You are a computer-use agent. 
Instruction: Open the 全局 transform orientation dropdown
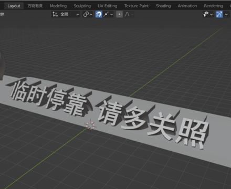point(66,14)
